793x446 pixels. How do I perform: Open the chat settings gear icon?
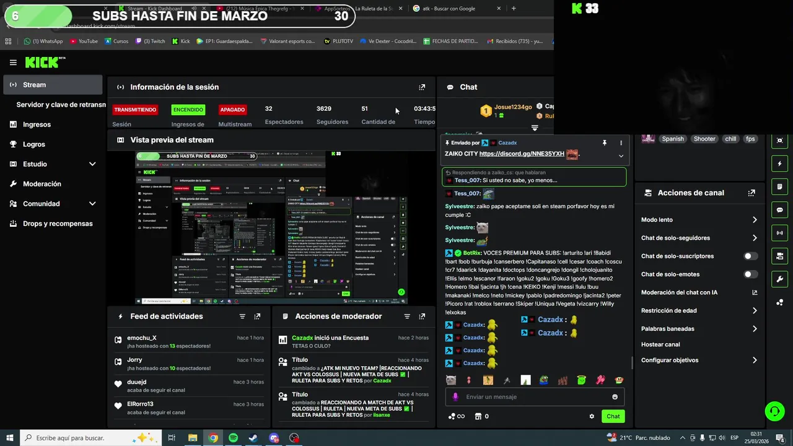[592, 416]
